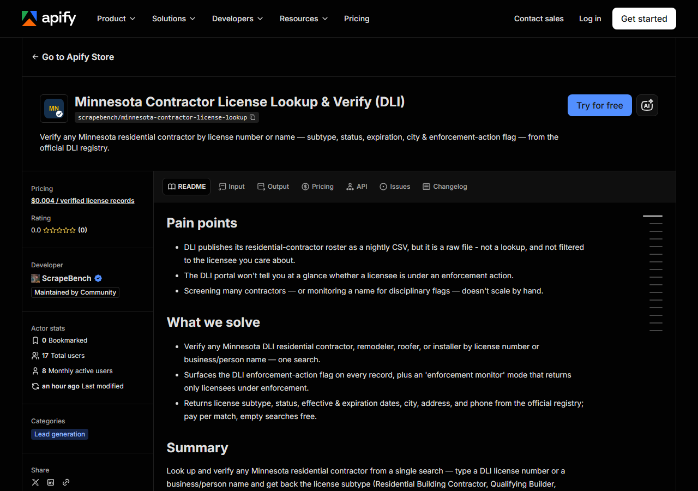This screenshot has width=698, height=491.
Task: Switch to the API tab
Action: point(357,187)
